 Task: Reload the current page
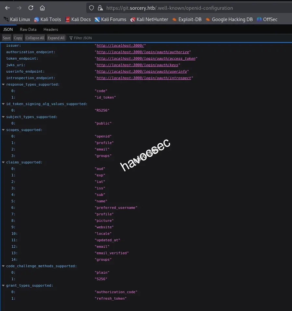pos(30,8)
